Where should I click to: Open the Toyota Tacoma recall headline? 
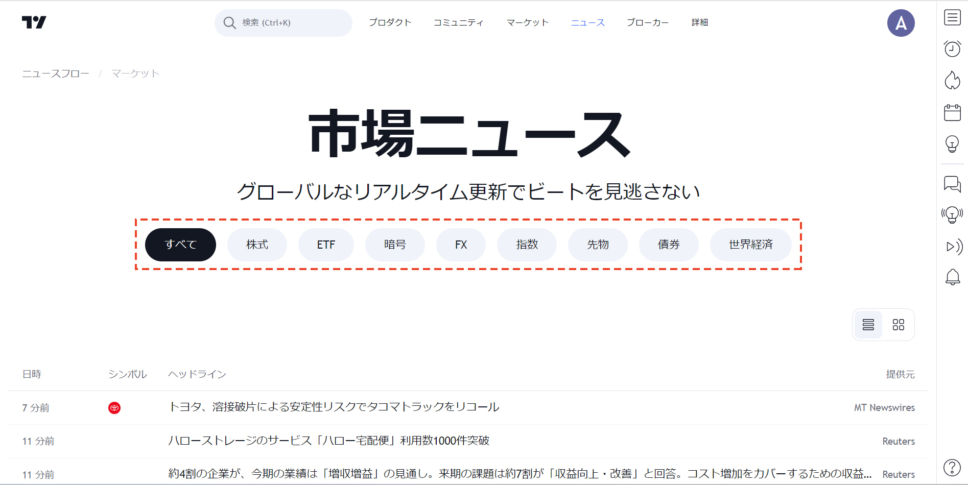point(334,407)
